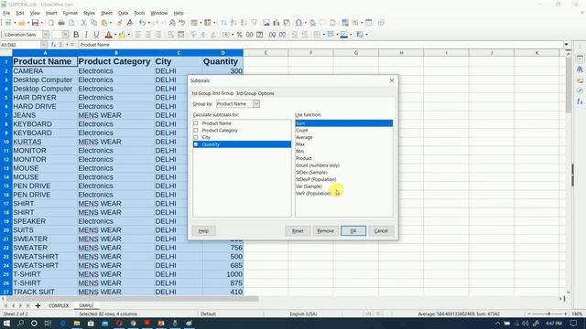The height and width of the screenshot is (329, 586).
Task: Click the Align Left icon
Action: point(138,35)
